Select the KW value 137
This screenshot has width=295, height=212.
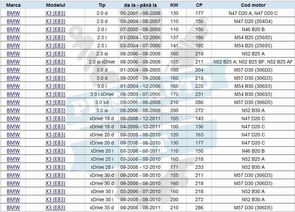click(x=174, y=37)
